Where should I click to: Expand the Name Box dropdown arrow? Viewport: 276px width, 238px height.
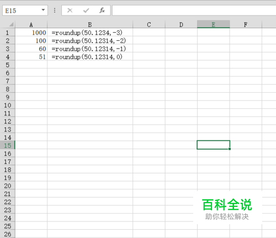43,10
